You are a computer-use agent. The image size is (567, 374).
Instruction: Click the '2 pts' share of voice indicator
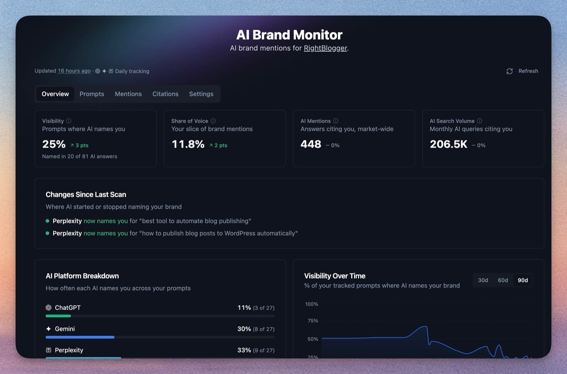[218, 145]
